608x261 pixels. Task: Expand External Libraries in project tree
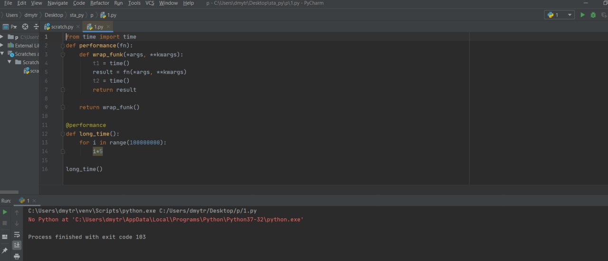pyautogui.click(x=2, y=45)
